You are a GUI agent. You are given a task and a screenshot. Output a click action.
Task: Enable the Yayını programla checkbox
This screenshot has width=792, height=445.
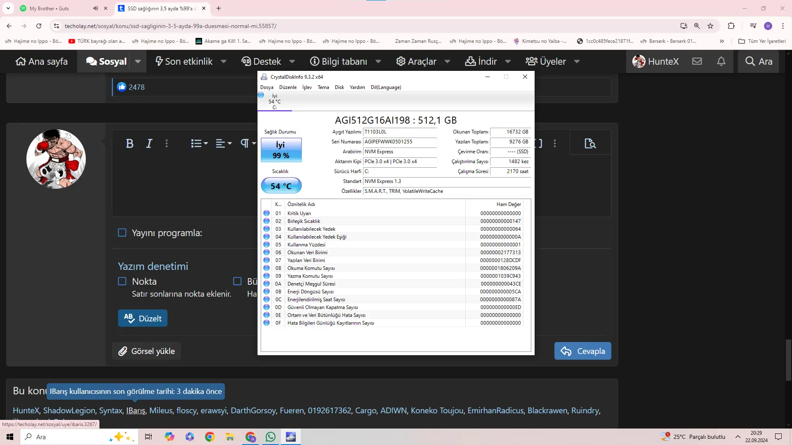tap(122, 233)
